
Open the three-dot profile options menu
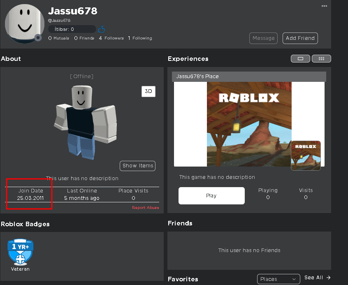coord(324,6)
